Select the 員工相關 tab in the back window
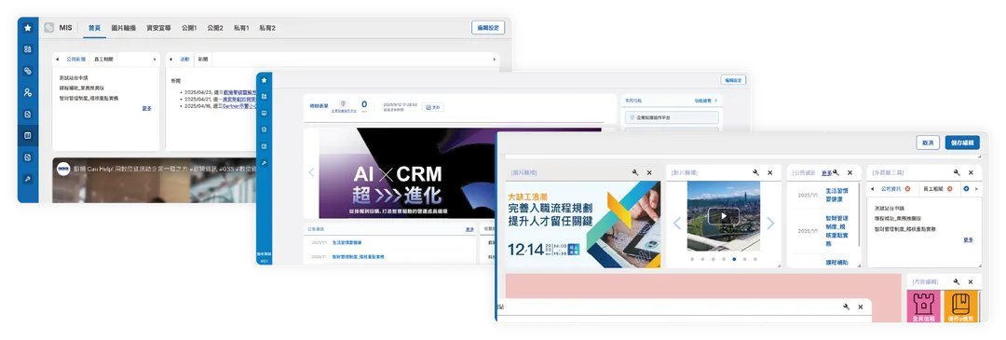1006x340 pixels. click(x=102, y=59)
